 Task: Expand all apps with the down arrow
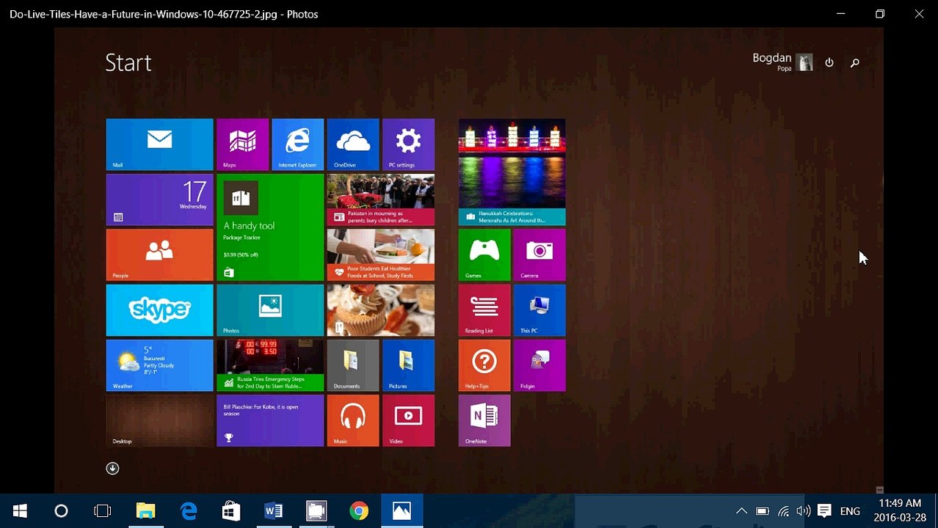(x=112, y=469)
